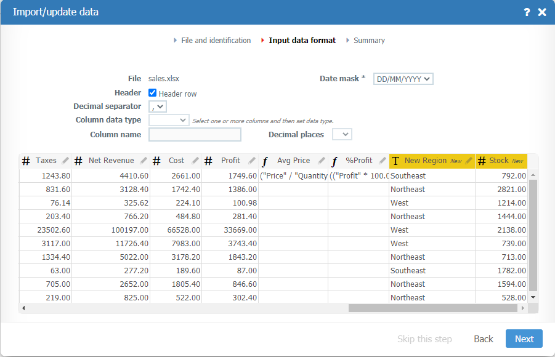Click the horizontal scrollbar of data table

[431, 308]
